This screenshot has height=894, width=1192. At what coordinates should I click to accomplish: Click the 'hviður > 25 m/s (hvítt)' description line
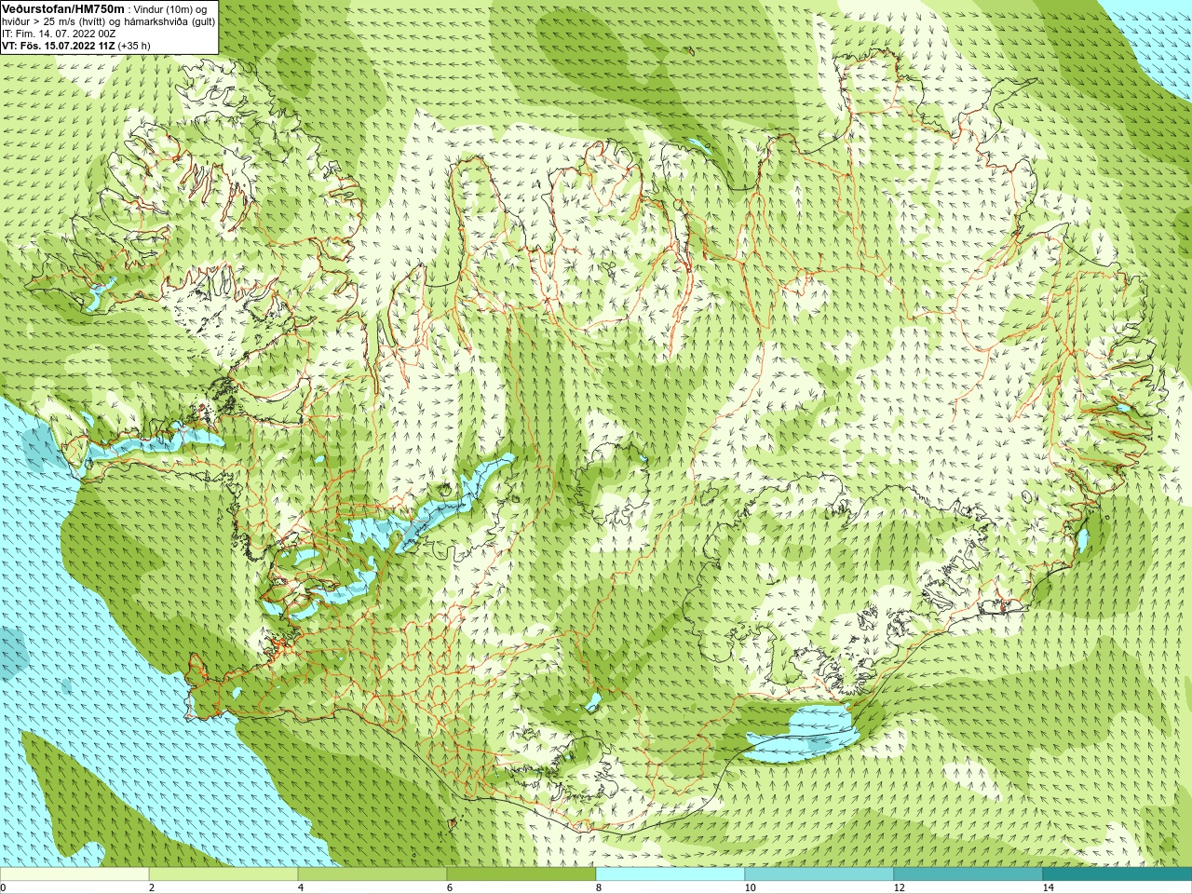pos(109,21)
